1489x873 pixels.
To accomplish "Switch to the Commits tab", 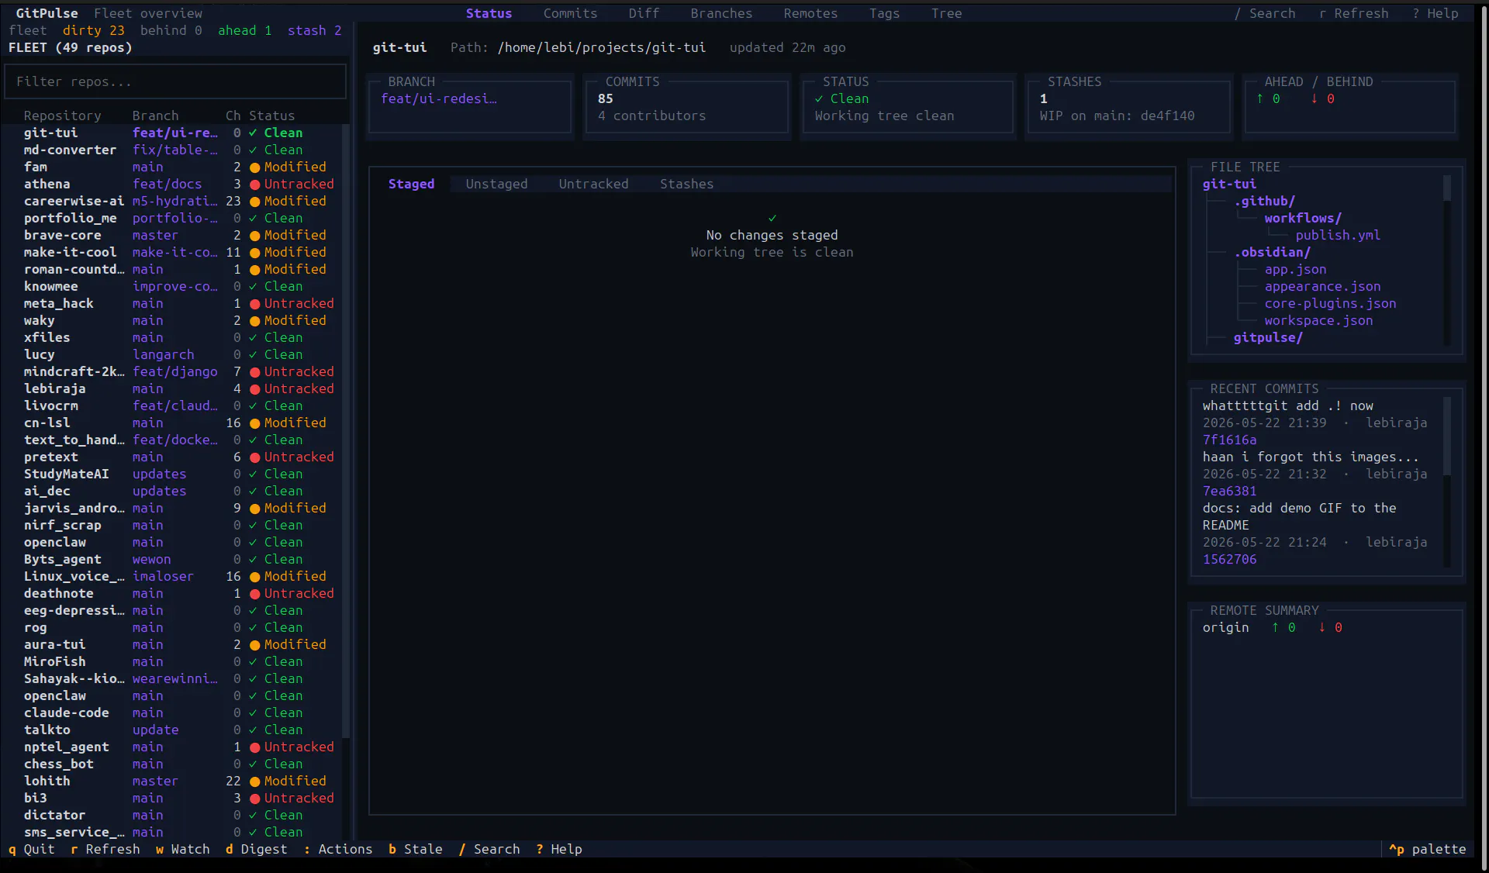I will (x=570, y=13).
